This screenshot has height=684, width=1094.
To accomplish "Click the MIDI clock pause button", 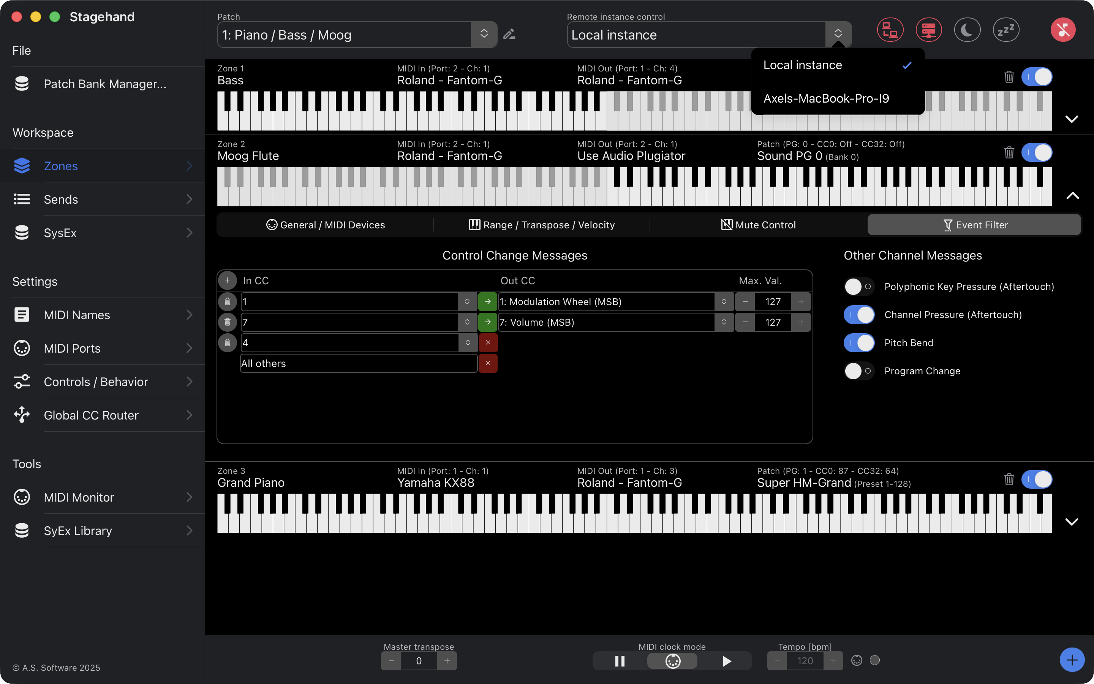I will click(x=620, y=661).
